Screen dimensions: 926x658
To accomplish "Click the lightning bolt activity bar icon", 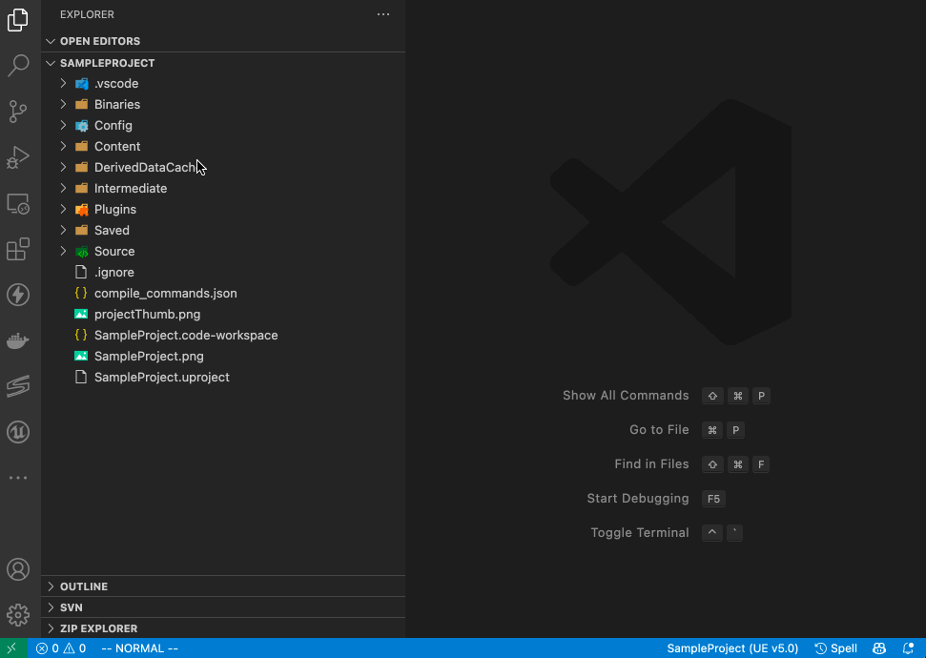I will [18, 295].
